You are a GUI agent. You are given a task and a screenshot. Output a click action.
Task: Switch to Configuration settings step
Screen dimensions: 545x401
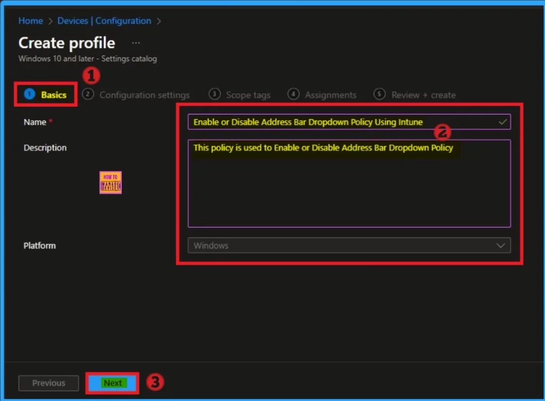point(136,95)
